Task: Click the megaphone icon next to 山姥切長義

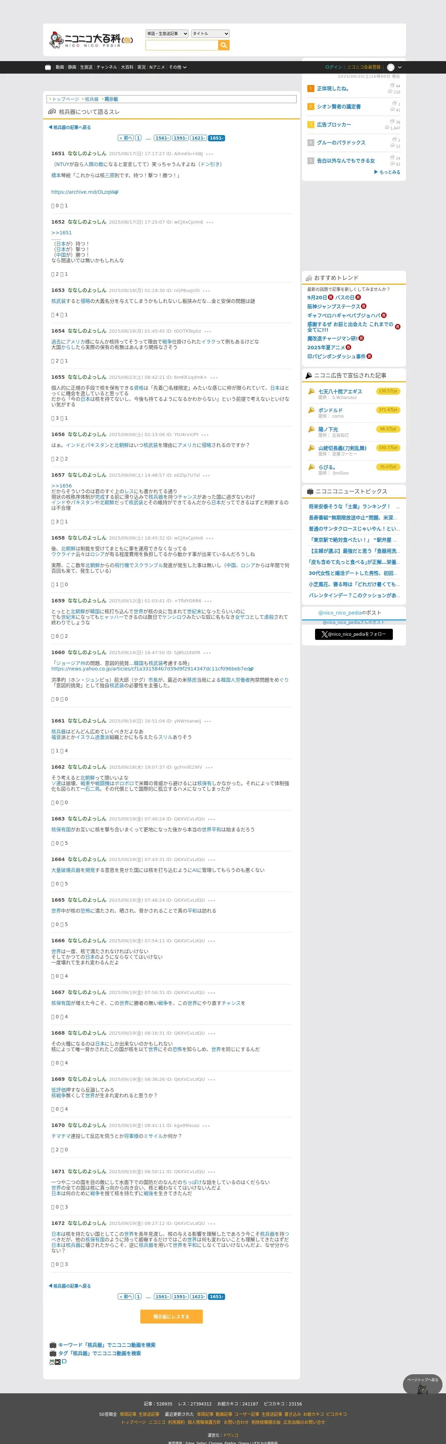Action: tap(311, 448)
